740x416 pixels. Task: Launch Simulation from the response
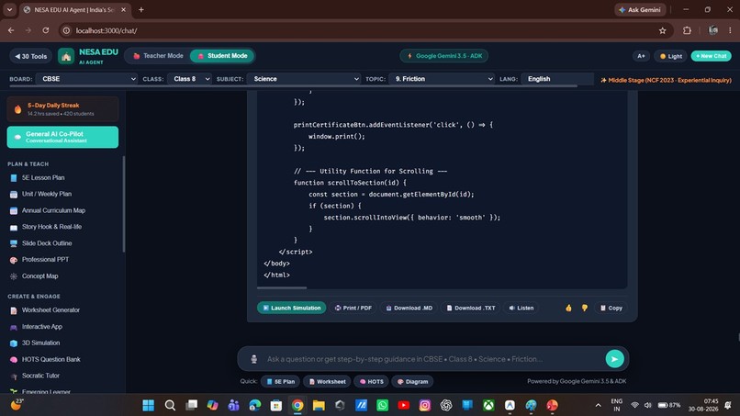tap(291, 308)
